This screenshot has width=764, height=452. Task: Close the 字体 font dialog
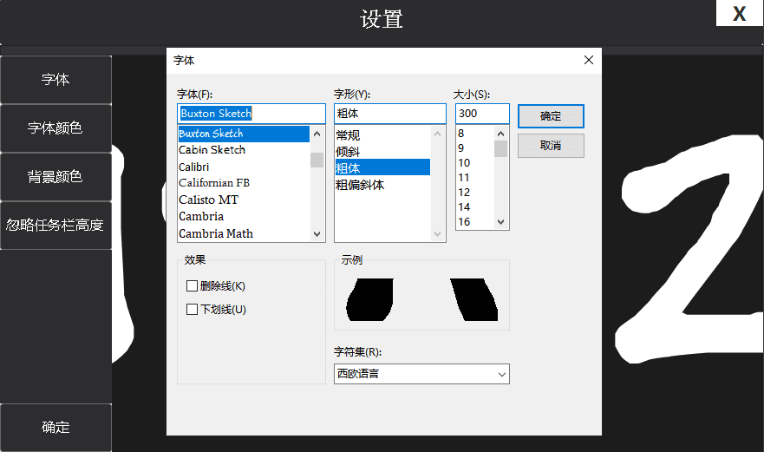(x=589, y=60)
